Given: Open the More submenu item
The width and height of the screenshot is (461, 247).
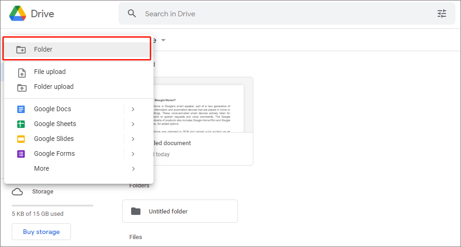Looking at the screenshot, I should 79,168.
